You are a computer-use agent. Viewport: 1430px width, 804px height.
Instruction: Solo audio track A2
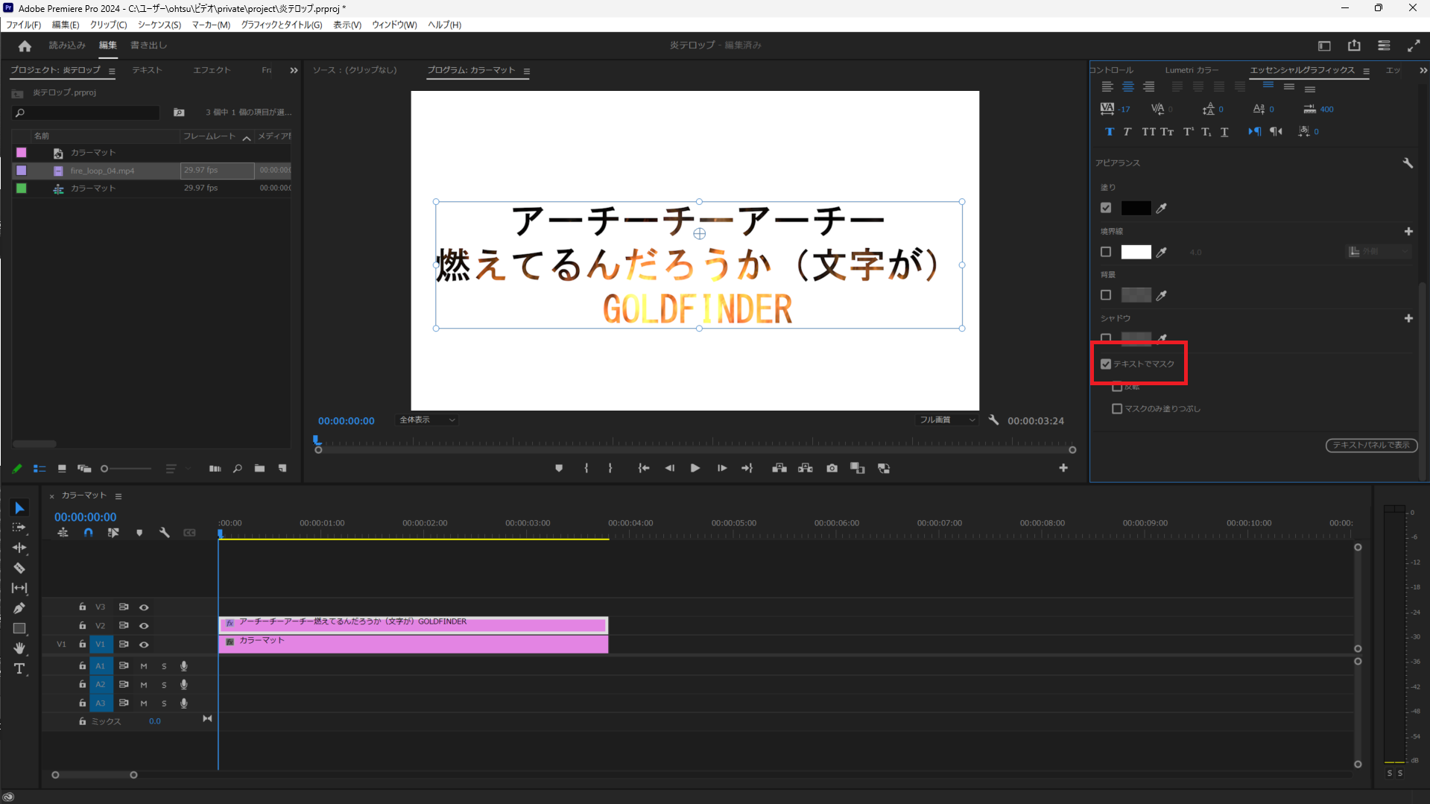pos(164,685)
